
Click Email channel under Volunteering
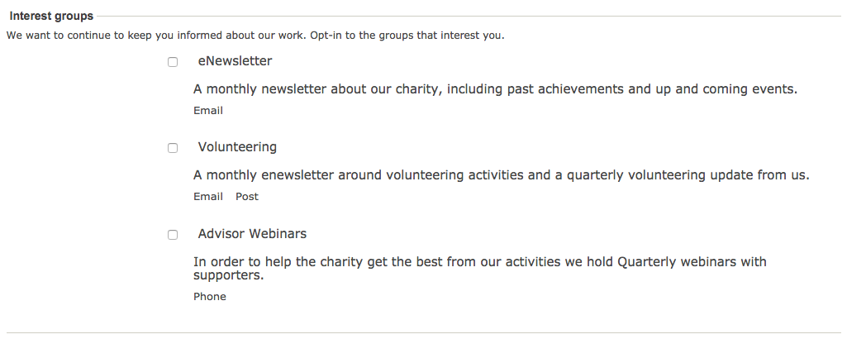208,196
